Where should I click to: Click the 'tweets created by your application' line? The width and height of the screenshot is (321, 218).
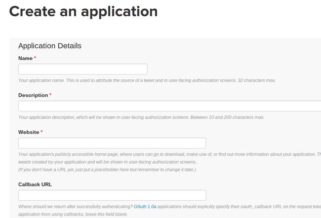(x=107, y=162)
